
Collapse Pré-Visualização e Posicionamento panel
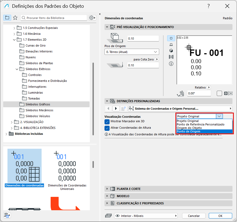click(x=107, y=27)
